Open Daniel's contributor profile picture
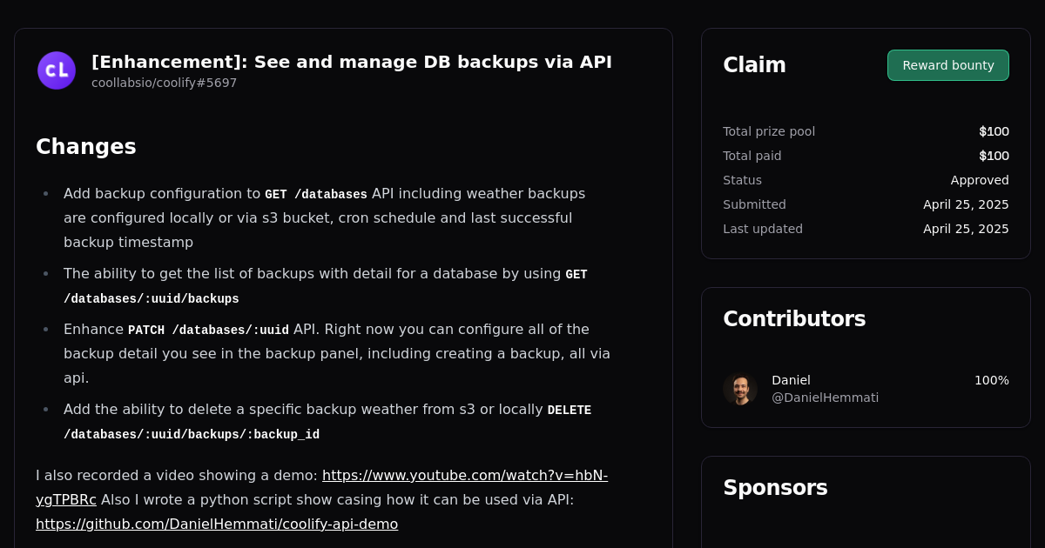1045x548 pixels. pyautogui.click(x=740, y=389)
